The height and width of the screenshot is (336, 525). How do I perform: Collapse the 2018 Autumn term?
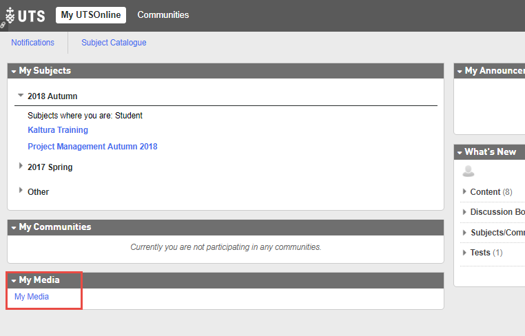[x=21, y=96]
